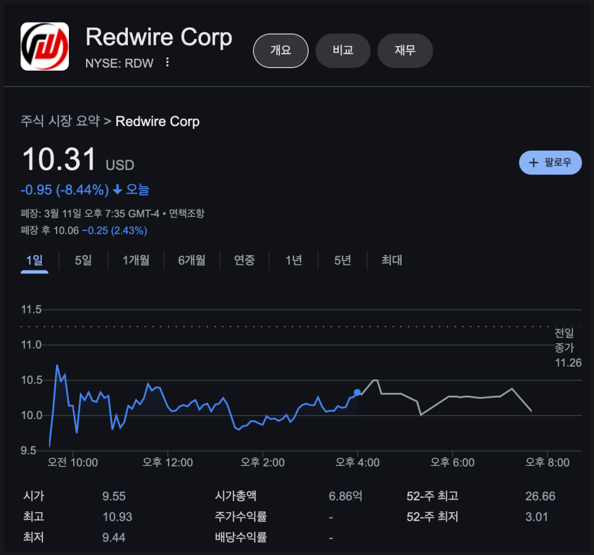The width and height of the screenshot is (594, 555).
Task: Click the NYSE: RDW ticker text
Action: (119, 63)
